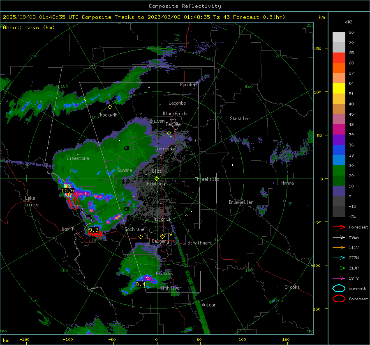The height and width of the screenshot is (345, 370).
Task: Click the red forecast arrow in legend
Action: (339, 227)
